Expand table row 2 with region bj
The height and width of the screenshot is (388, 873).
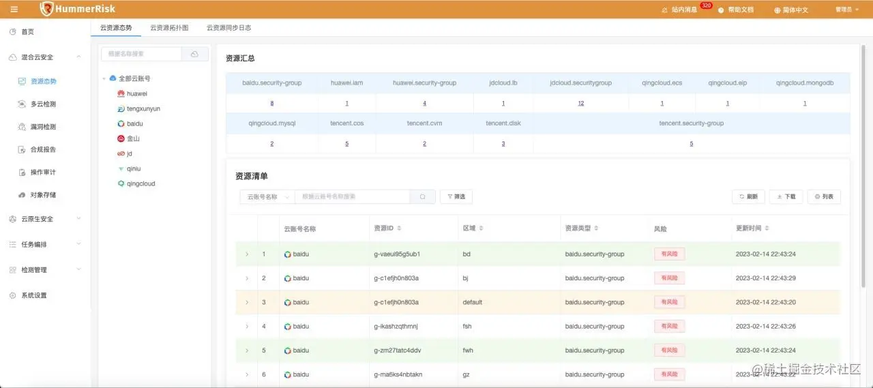[x=247, y=278]
